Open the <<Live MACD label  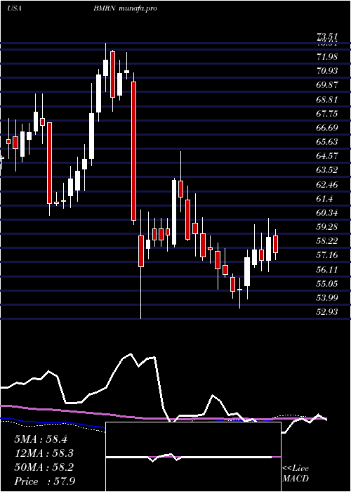point(296,474)
